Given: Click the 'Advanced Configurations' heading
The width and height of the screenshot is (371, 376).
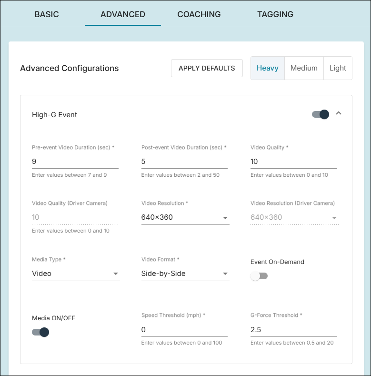Looking at the screenshot, I should [x=69, y=68].
